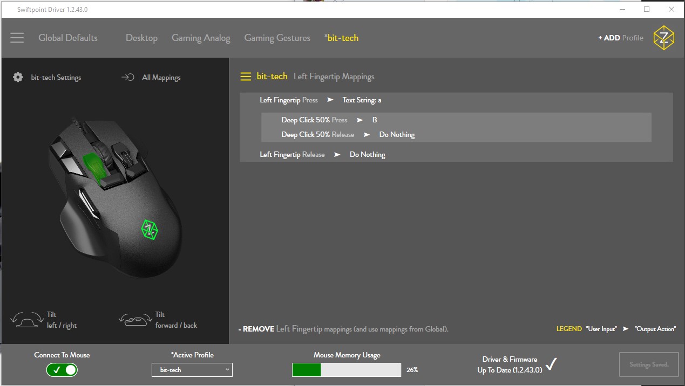685x386 pixels.
Task: Click the "User Input" legend text
Action: (x=601, y=329)
